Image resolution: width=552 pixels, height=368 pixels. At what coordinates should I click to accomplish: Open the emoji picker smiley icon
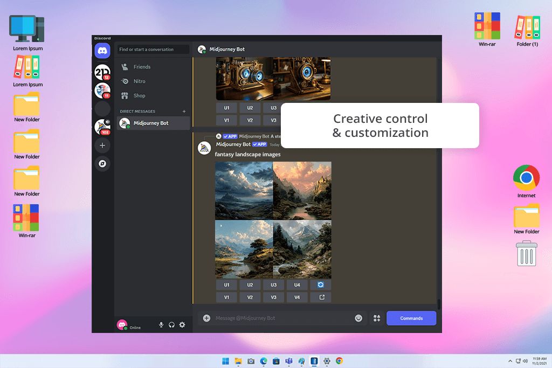click(358, 318)
